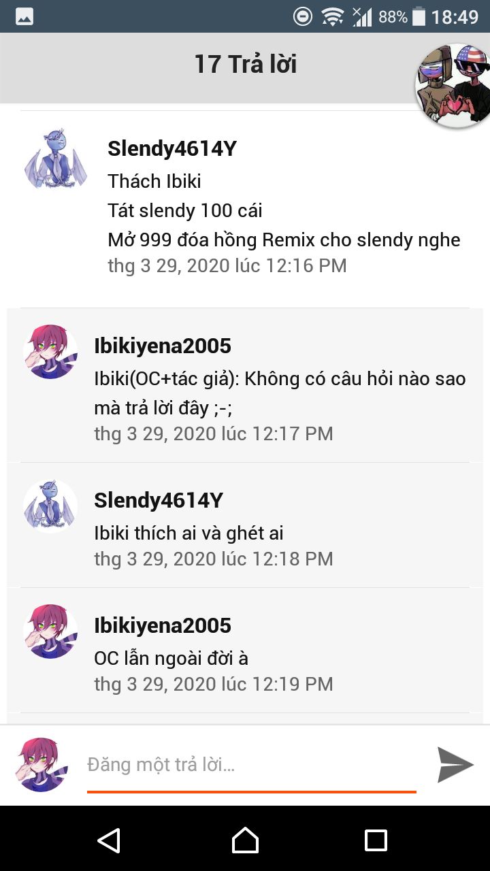Open recent apps with the square button
Viewport: 490px width, 871px height.
pos(376,840)
